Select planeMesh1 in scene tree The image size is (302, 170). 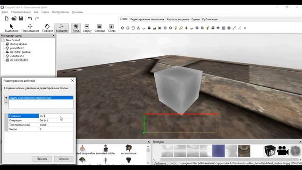pyautogui.click(x=17, y=48)
